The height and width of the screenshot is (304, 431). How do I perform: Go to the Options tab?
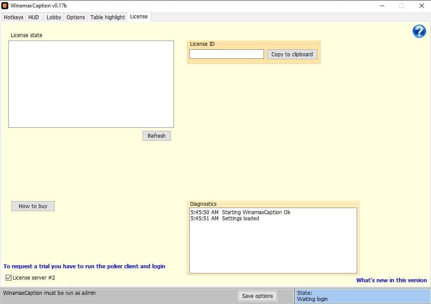76,17
